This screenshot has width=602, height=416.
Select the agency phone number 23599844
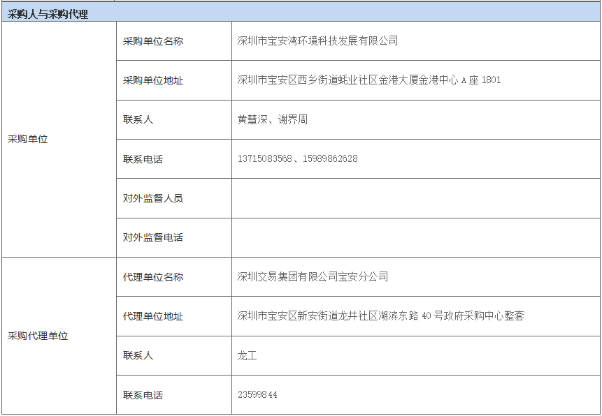pos(257,395)
